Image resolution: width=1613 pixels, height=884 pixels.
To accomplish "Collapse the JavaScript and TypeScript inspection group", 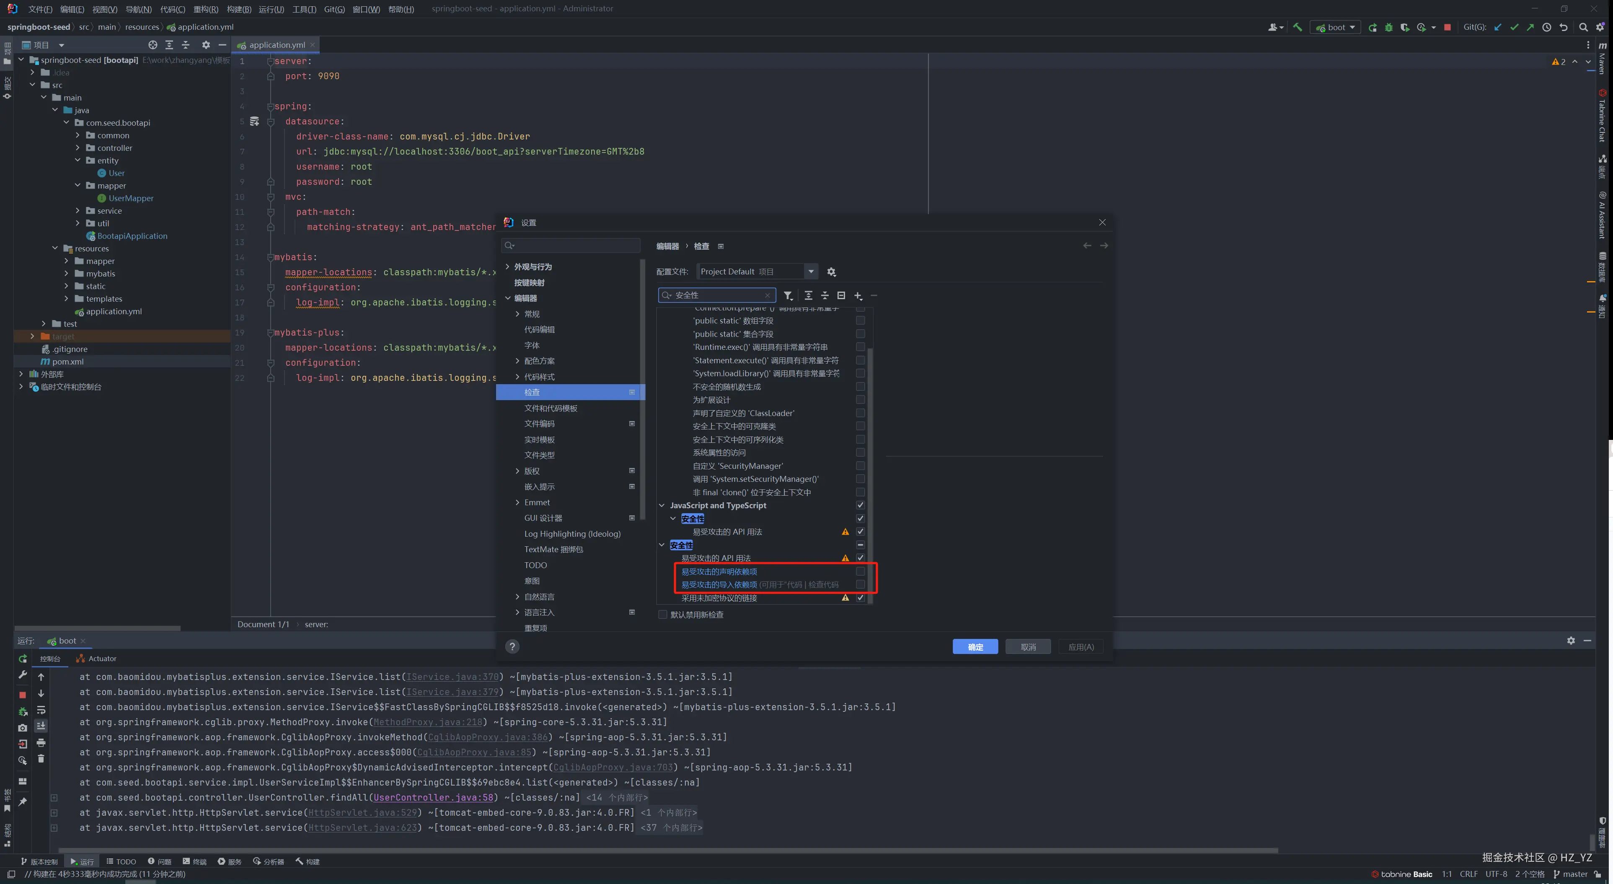I will (662, 505).
